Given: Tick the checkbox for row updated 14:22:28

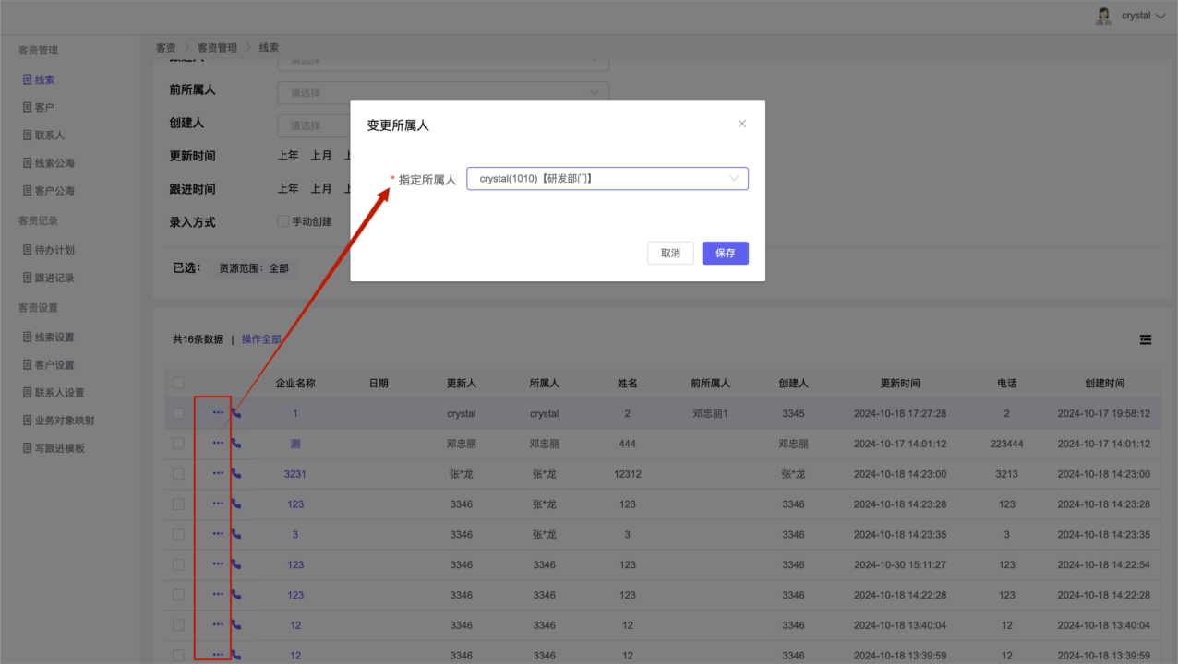Looking at the screenshot, I should (x=178, y=594).
